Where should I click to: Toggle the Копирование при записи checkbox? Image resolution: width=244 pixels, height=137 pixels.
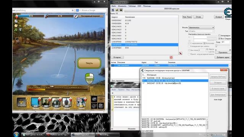tap(189, 46)
